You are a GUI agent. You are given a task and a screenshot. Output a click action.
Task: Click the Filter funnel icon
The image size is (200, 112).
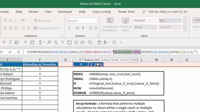pyautogui.click(x=62, y=42)
